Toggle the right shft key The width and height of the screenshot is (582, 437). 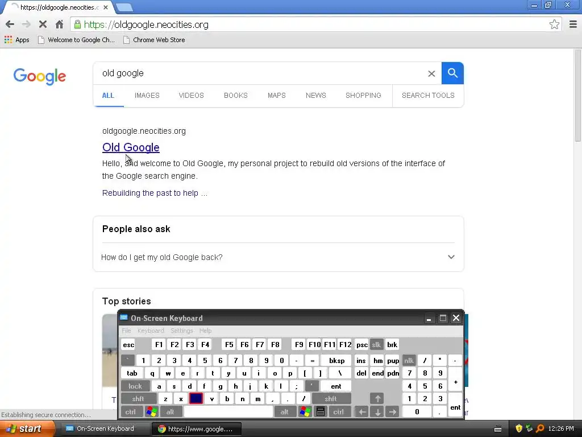pyautogui.click(x=331, y=399)
